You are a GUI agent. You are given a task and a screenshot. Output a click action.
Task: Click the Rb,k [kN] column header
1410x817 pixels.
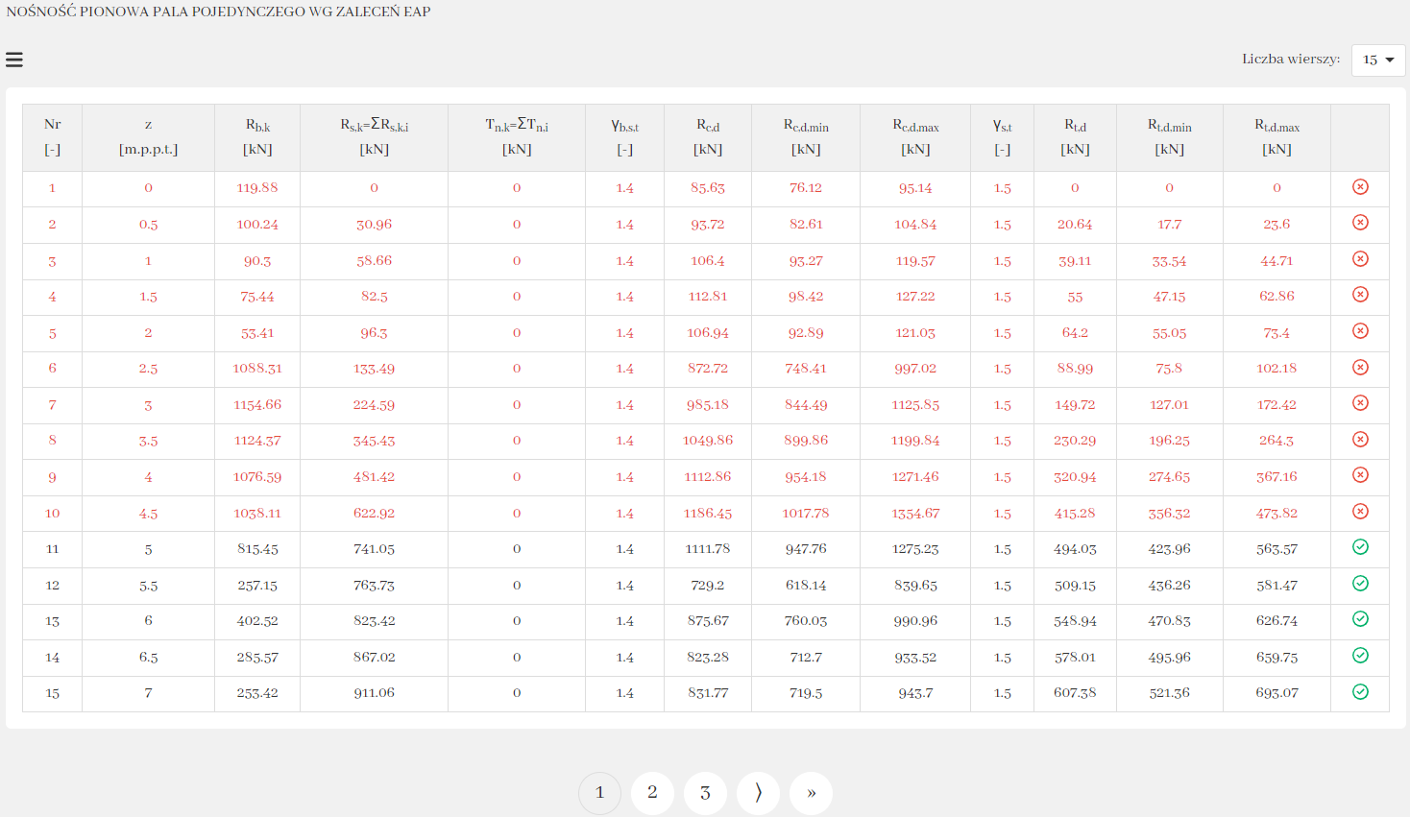(257, 137)
